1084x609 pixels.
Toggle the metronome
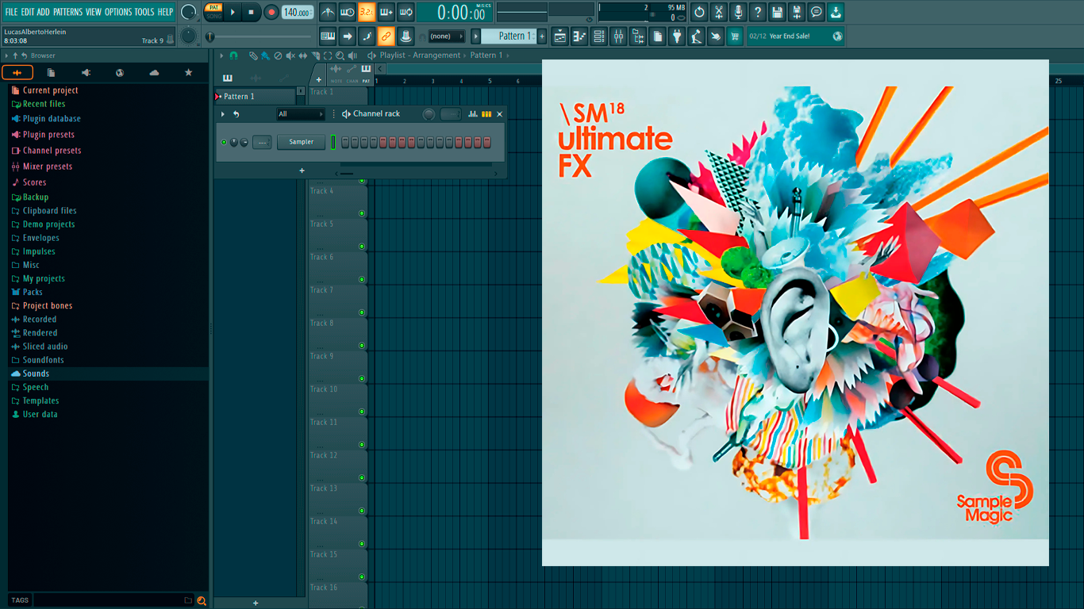pos(328,12)
